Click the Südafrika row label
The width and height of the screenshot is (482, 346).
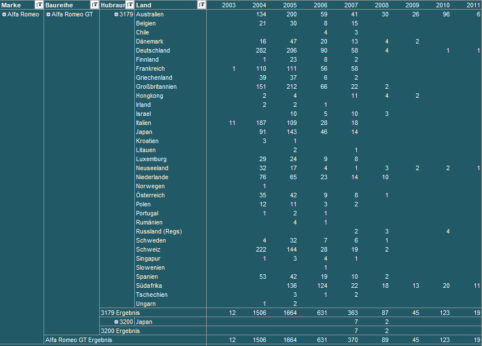[149, 286]
